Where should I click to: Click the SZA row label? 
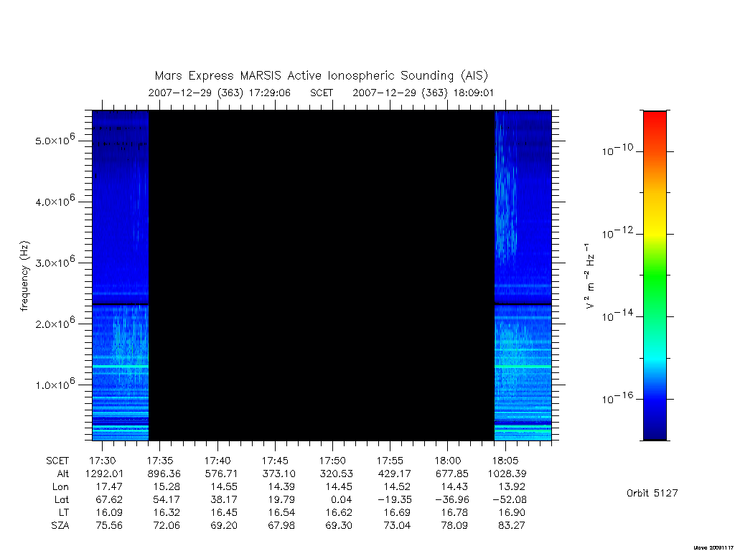click(x=60, y=526)
